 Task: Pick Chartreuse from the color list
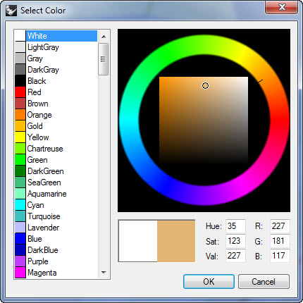coord(56,149)
